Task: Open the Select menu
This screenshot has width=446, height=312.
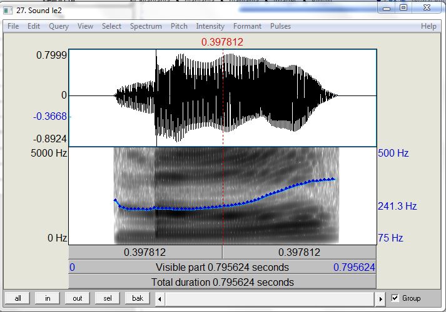Action: (111, 26)
